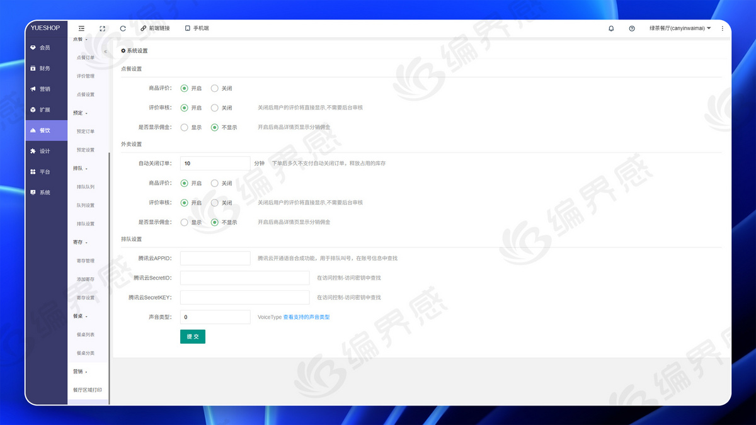Image resolution: width=756 pixels, height=425 pixels.
Task: Open 评价管理 in the submenu
Action: point(86,76)
